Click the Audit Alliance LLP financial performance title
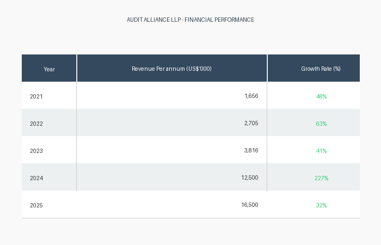 (190, 20)
